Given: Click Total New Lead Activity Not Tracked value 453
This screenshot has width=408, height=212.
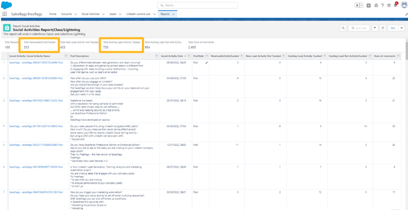Looking at the screenshot, I should pyautogui.click(x=63, y=47).
